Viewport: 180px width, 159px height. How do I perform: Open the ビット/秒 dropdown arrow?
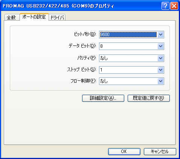(161, 35)
